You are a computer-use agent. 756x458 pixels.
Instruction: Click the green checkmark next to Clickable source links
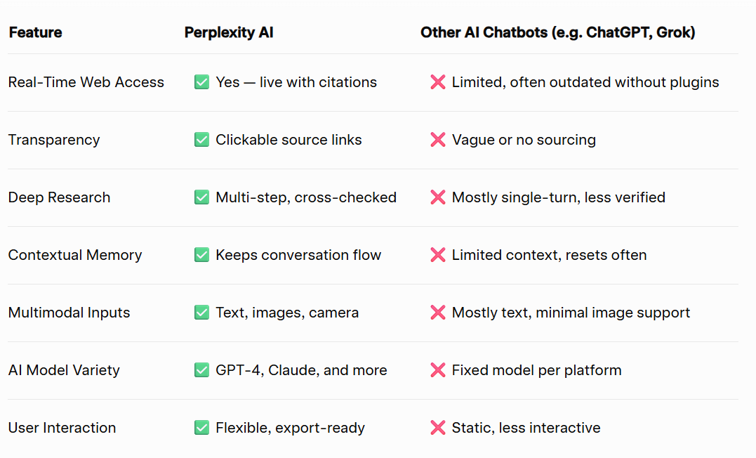coord(201,140)
